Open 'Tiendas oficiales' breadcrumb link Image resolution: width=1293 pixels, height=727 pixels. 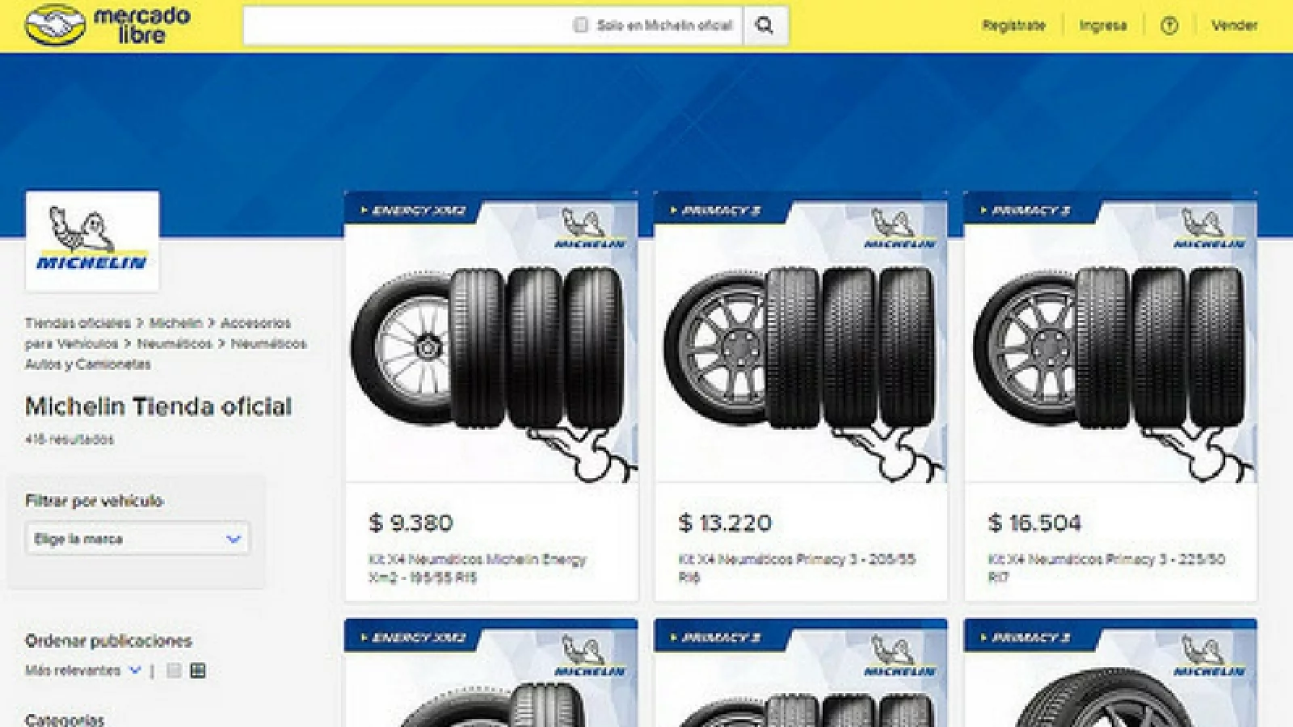(78, 323)
